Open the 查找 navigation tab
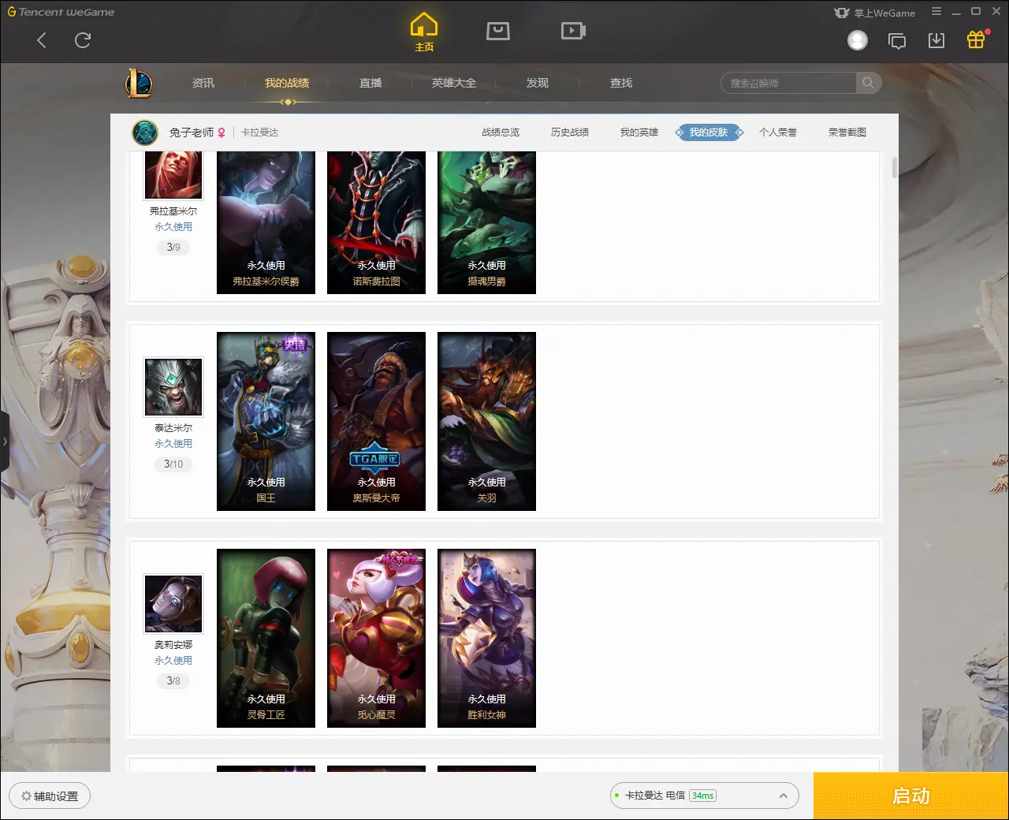This screenshot has height=820, width=1009. (621, 83)
